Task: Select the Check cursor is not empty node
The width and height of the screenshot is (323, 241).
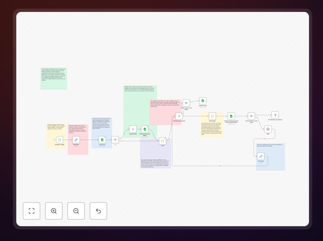Action: click(x=186, y=103)
